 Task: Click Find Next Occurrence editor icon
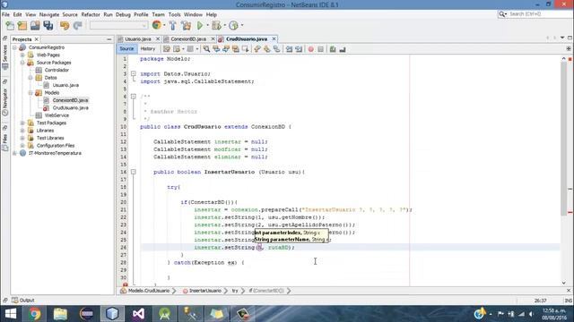tap(226, 49)
